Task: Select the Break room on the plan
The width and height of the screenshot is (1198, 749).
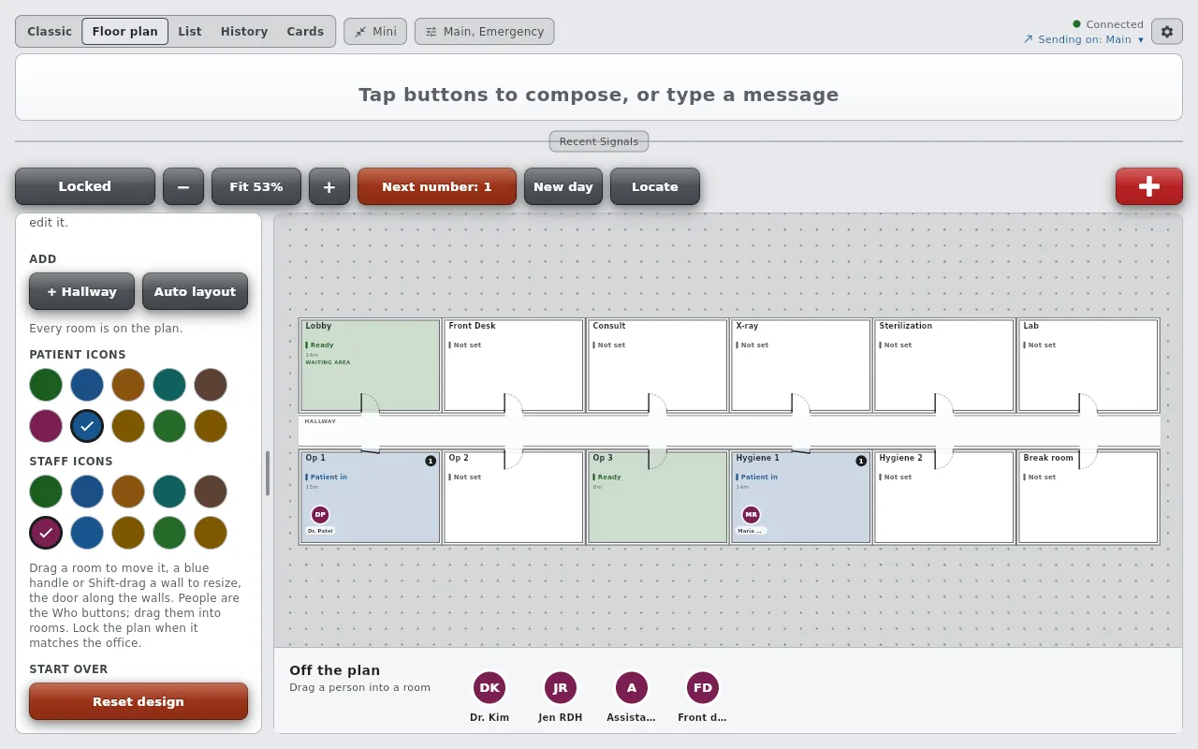Action: 1088,497
